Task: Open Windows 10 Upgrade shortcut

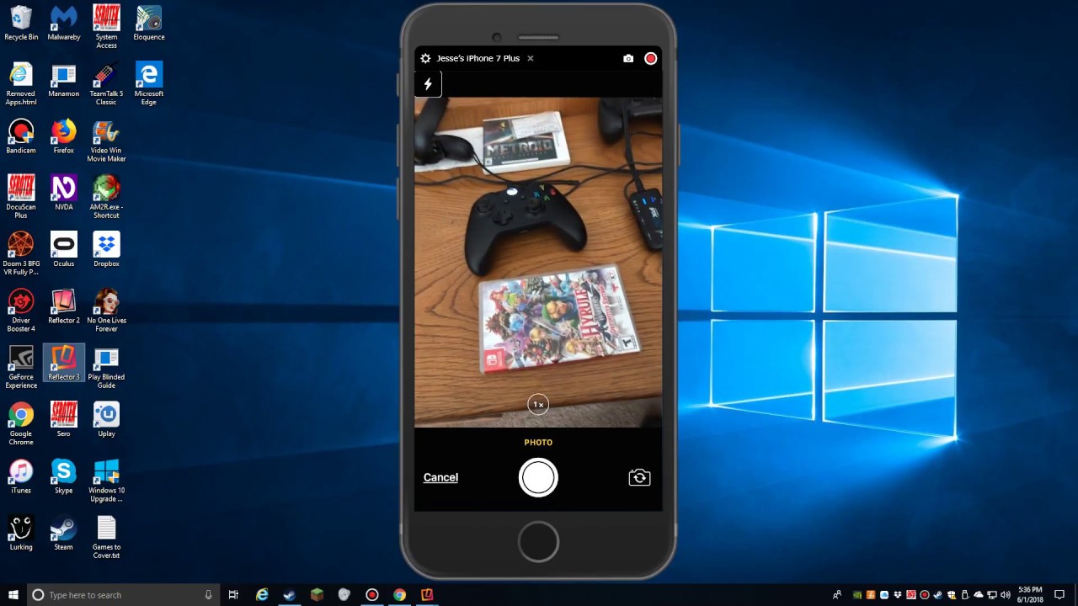Action: tap(106, 480)
